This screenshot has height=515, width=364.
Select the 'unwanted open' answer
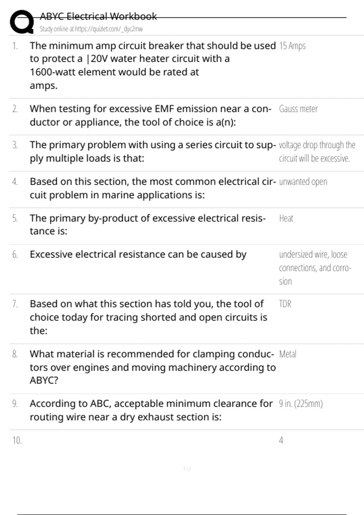[x=303, y=182]
